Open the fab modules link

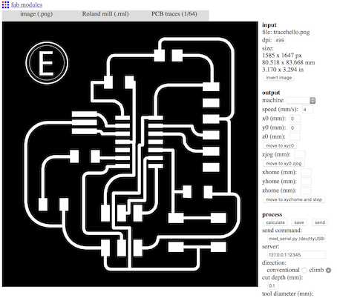[x=27, y=4]
